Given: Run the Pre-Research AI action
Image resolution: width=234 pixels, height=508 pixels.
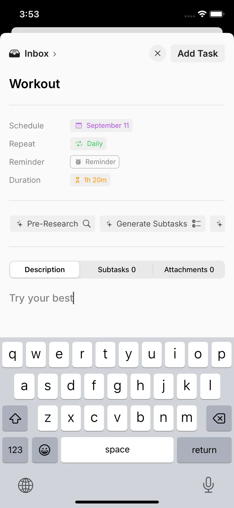Looking at the screenshot, I should click(53, 224).
